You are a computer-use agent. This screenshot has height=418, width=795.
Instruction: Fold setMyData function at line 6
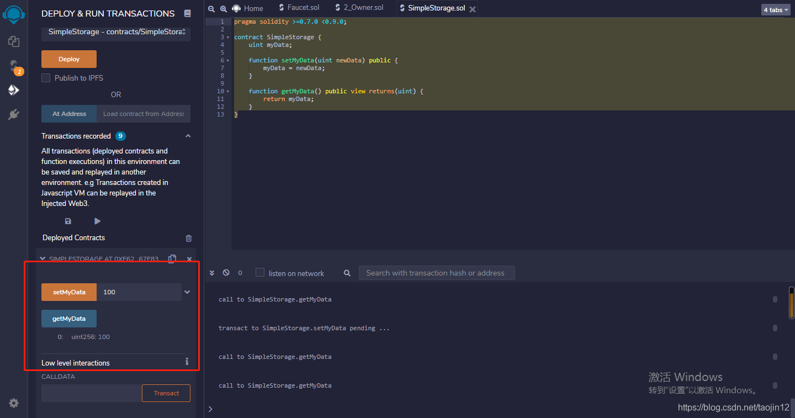[228, 60]
